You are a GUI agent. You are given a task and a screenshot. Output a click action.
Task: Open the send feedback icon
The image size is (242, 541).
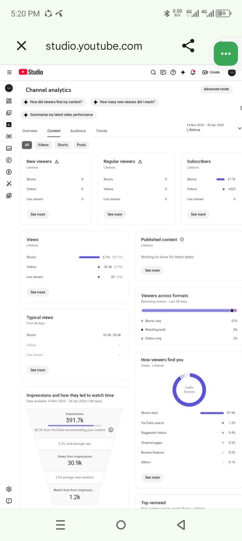(x=163, y=72)
